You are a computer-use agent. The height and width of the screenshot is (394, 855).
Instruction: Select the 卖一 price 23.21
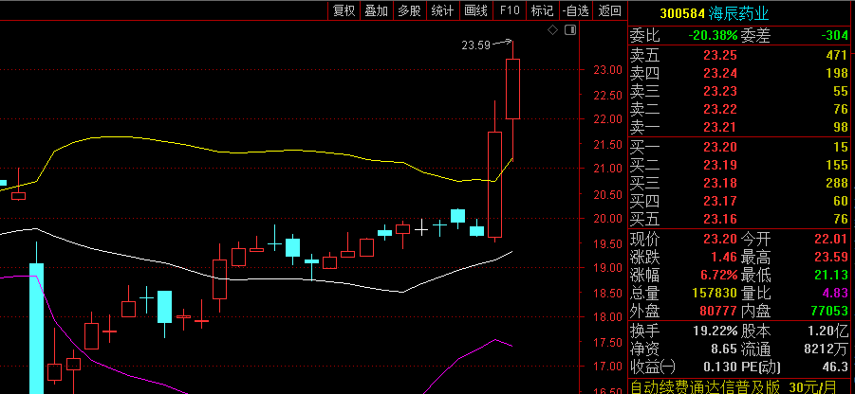tap(719, 128)
